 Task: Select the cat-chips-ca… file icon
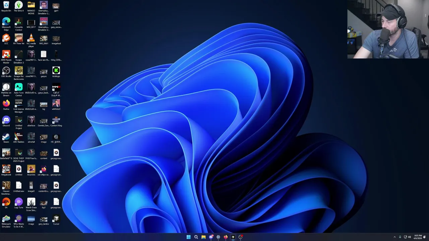pyautogui.click(x=44, y=171)
